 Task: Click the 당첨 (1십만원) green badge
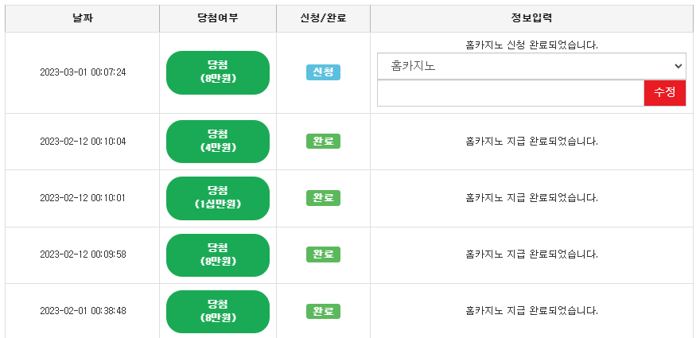point(218,198)
